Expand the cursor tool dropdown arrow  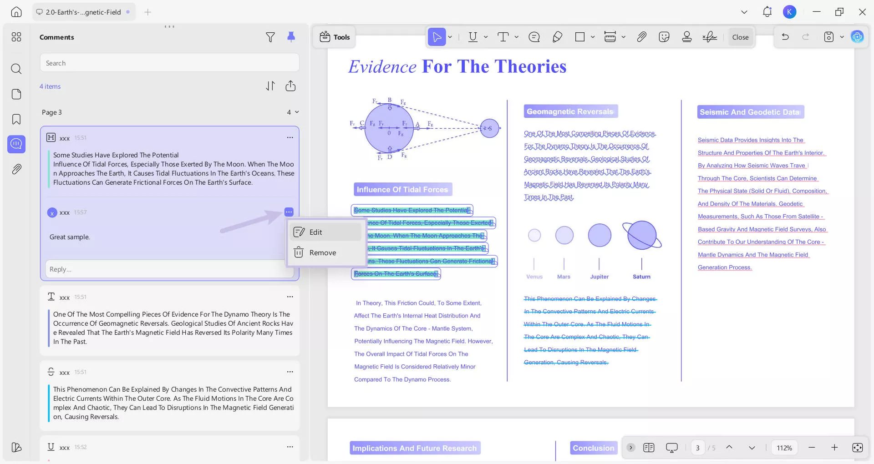pyautogui.click(x=450, y=37)
